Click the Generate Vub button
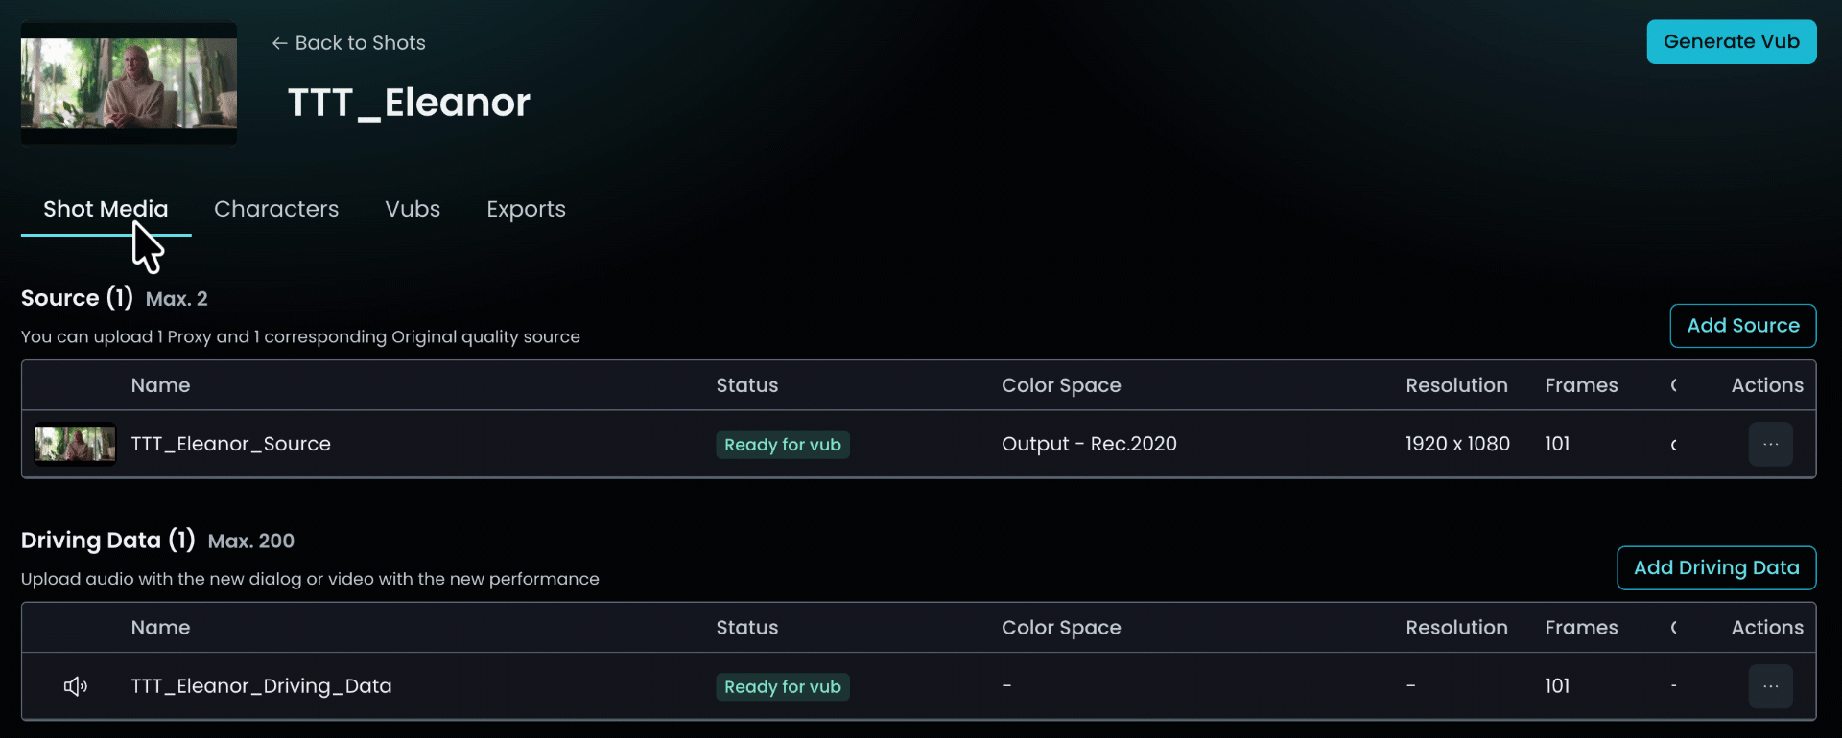Screen dimensions: 1842x738 [x=1732, y=42]
